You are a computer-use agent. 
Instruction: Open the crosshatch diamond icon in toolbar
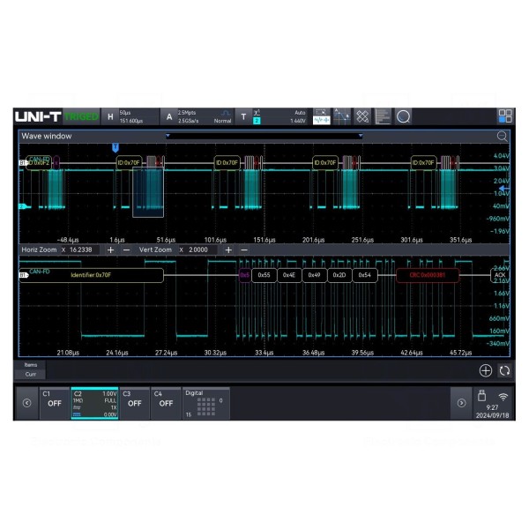tap(361, 116)
